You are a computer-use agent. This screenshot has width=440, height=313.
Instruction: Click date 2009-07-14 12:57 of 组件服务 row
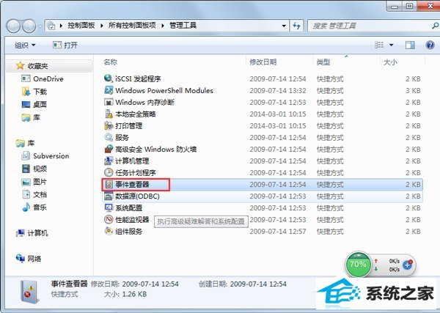point(278,232)
